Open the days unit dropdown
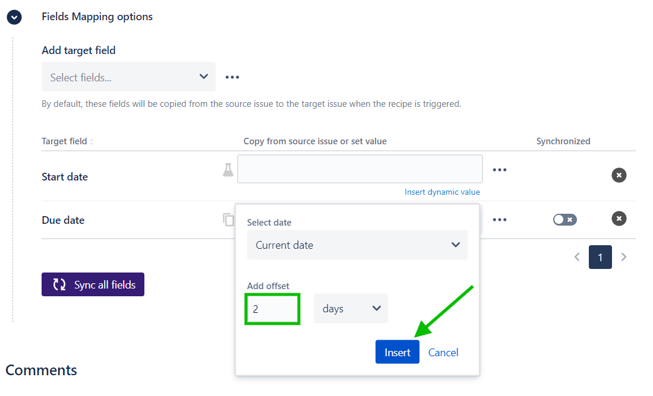The height and width of the screenshot is (396, 653). tap(351, 309)
